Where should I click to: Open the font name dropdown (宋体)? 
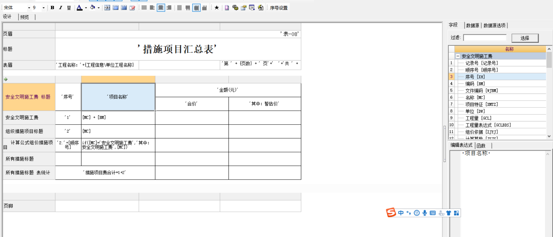29,8
